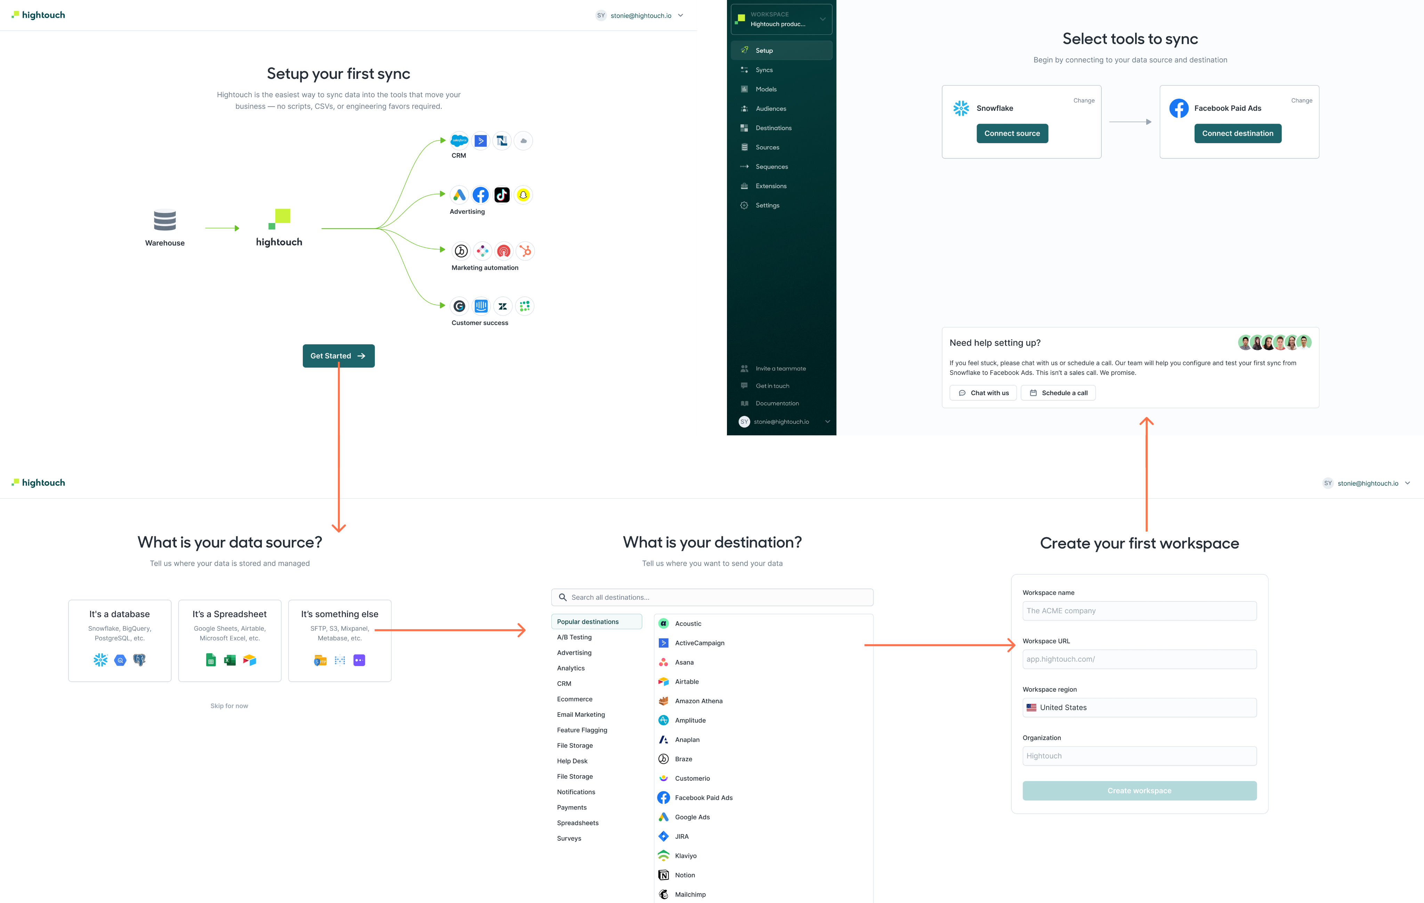Open the Workspace region United States dropdown

tap(1139, 707)
